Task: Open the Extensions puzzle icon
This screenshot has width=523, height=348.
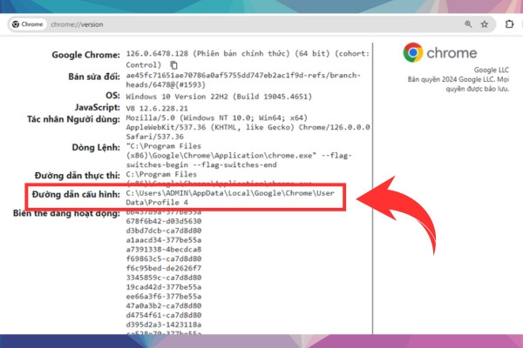Action: 509,24
